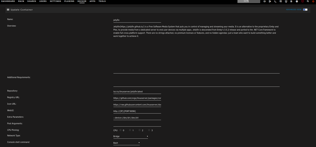The height and width of the screenshot is (147, 316).
Task: Click the grid icon beside Update Container
Action: click(x=8, y=10)
